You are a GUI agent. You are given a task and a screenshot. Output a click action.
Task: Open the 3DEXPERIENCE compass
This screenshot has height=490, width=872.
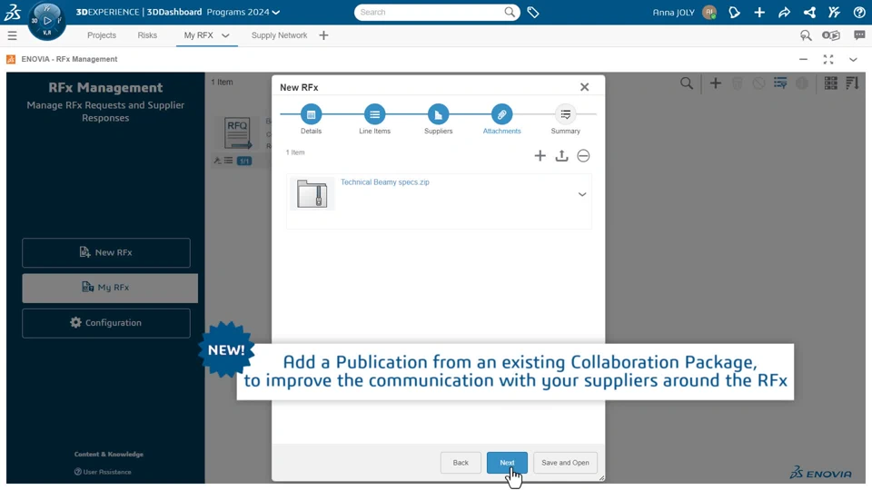pyautogui.click(x=46, y=21)
